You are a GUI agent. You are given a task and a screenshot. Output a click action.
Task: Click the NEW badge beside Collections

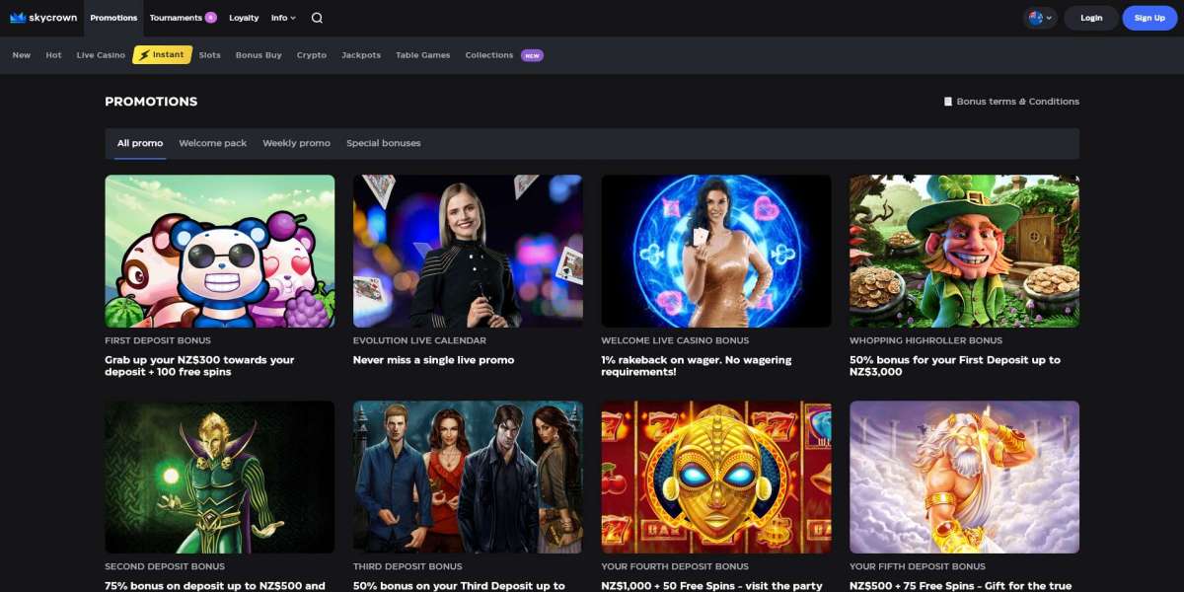(532, 55)
